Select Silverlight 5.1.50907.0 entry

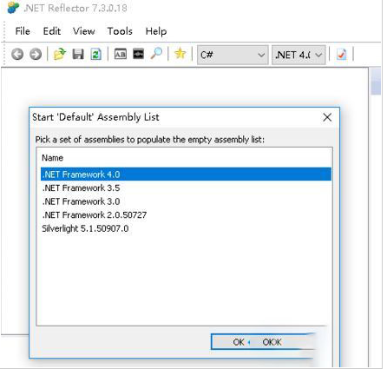click(x=186, y=228)
